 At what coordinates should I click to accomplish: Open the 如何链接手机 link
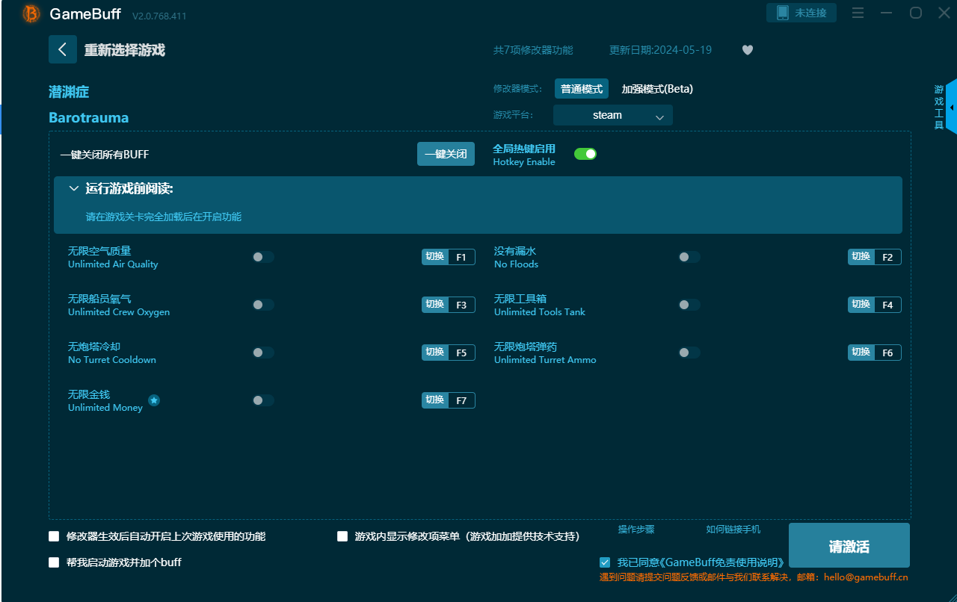[733, 530]
